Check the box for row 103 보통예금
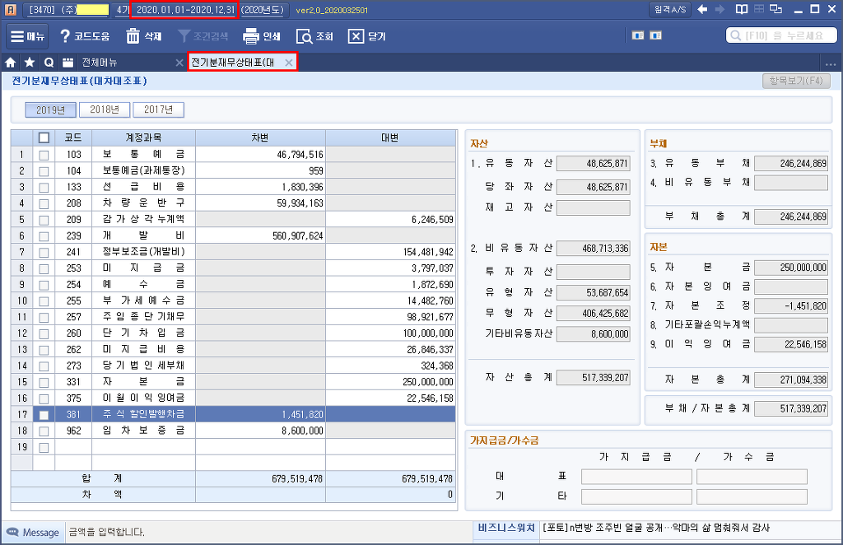The width and height of the screenshot is (843, 545). point(44,154)
